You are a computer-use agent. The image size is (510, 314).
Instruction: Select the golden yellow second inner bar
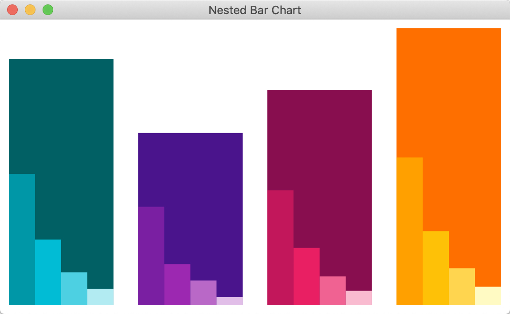click(x=435, y=268)
